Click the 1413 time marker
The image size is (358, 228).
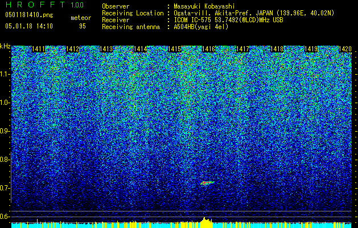click(x=106, y=49)
